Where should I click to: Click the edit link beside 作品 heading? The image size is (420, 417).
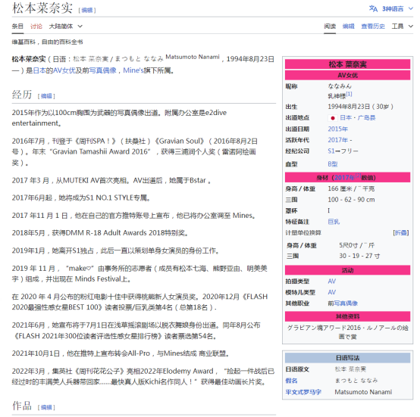pyautogui.click(x=46, y=407)
